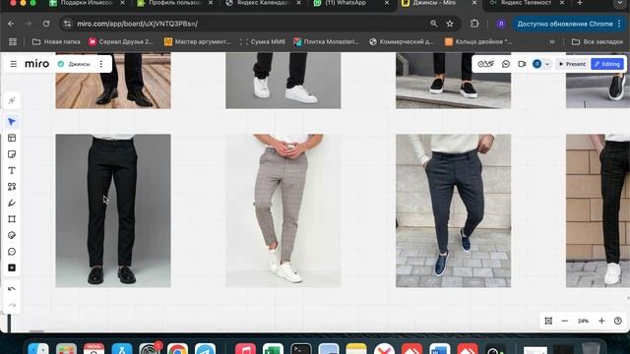This screenshot has width=630, height=354.
Task: Select the Text tool
Action: tap(12, 170)
